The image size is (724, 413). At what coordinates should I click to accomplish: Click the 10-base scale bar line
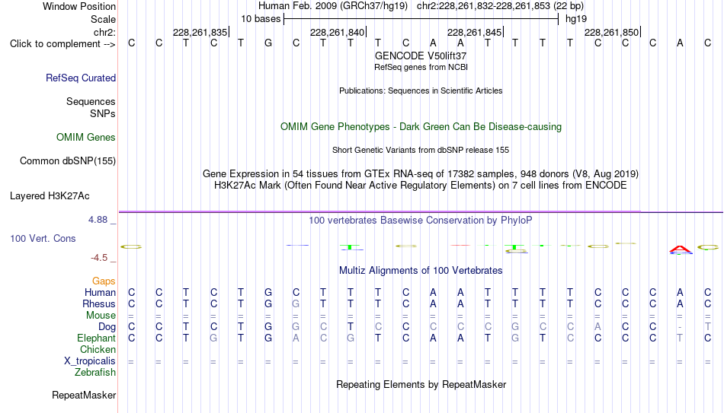[x=421, y=19]
